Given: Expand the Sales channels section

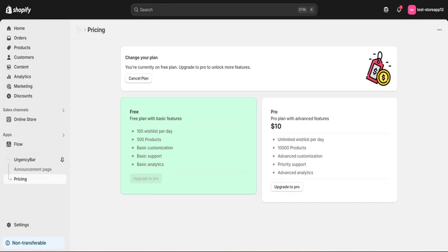Looking at the screenshot, I should tap(63, 110).
